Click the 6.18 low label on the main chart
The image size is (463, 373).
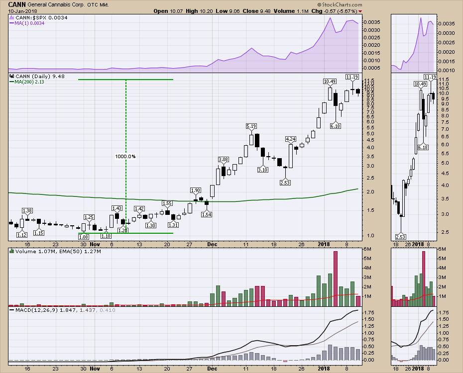tap(335, 126)
